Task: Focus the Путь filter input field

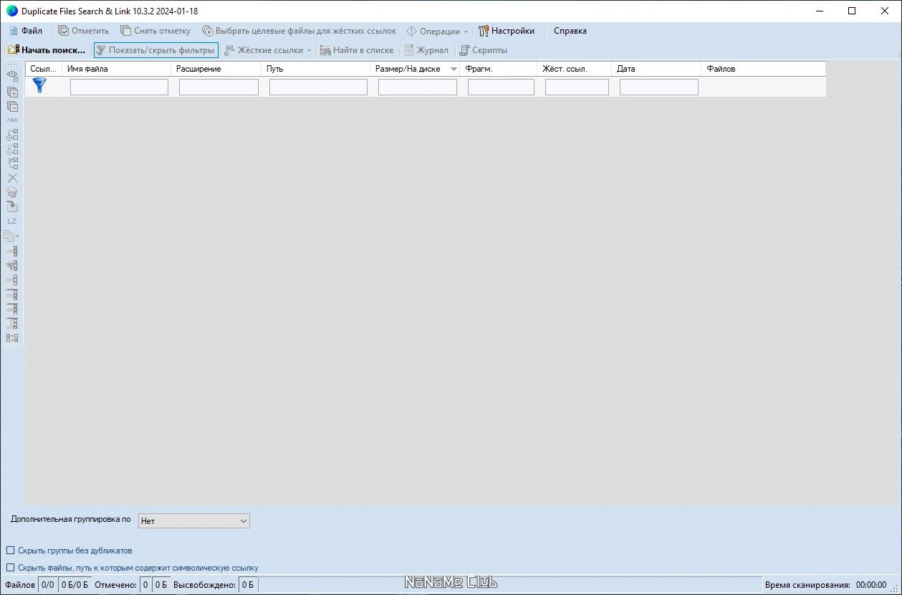Action: (318, 87)
